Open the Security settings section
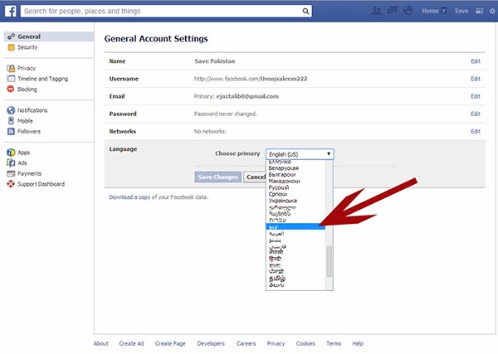This screenshot has width=498, height=354. pyautogui.click(x=27, y=47)
